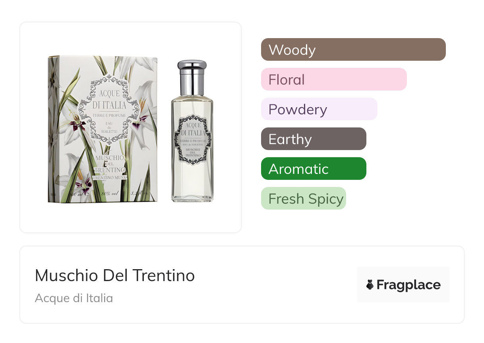Click the title card panel
Image resolution: width=484 pixels, height=343 pixels.
pyautogui.click(x=242, y=285)
